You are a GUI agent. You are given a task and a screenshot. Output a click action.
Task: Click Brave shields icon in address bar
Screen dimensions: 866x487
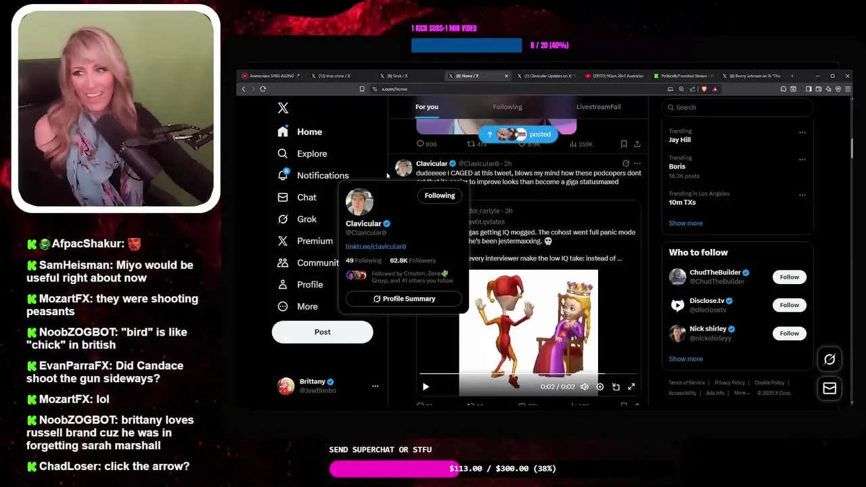704,89
